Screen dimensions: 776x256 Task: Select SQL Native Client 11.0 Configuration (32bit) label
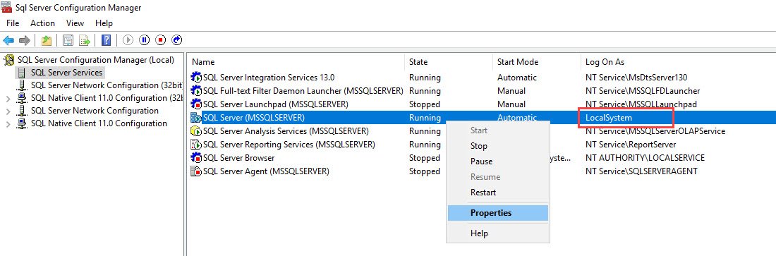[107, 98]
